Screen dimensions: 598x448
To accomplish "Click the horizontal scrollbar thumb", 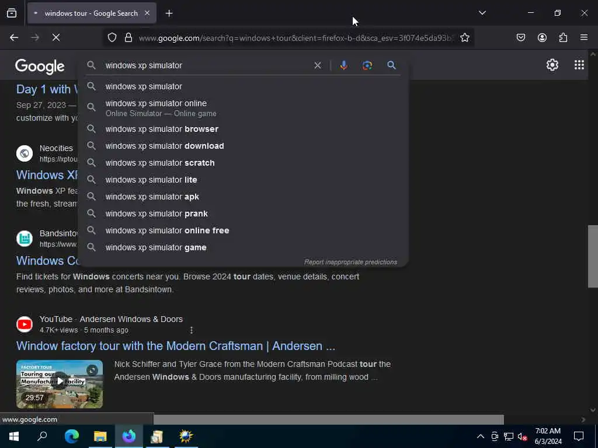I will coord(328,419).
